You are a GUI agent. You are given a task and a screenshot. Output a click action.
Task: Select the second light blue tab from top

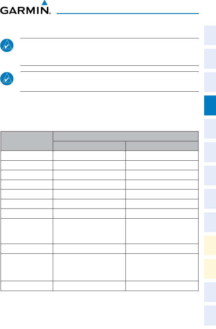210,59
